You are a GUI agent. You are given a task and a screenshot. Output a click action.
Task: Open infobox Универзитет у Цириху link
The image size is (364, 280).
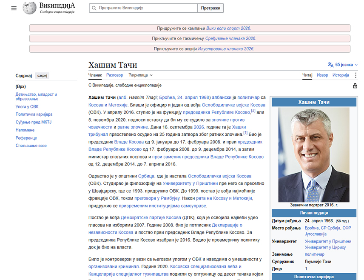coord(325,247)
